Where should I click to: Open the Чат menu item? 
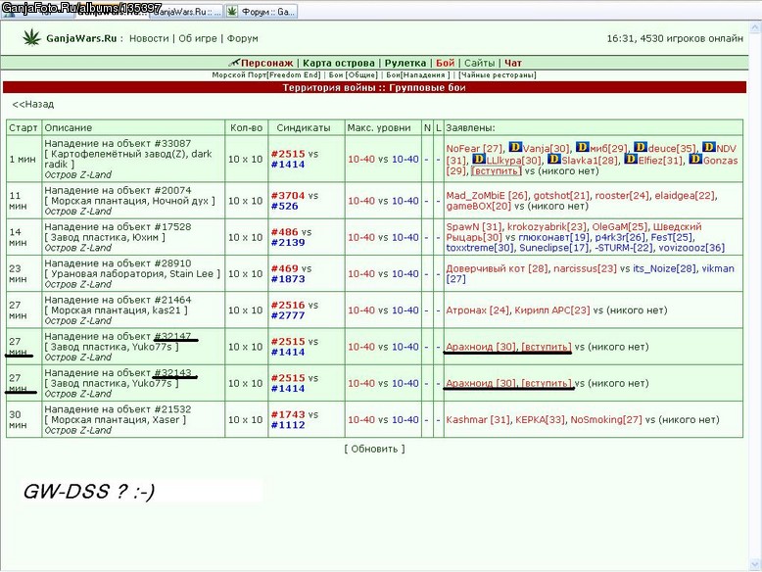[x=512, y=64]
